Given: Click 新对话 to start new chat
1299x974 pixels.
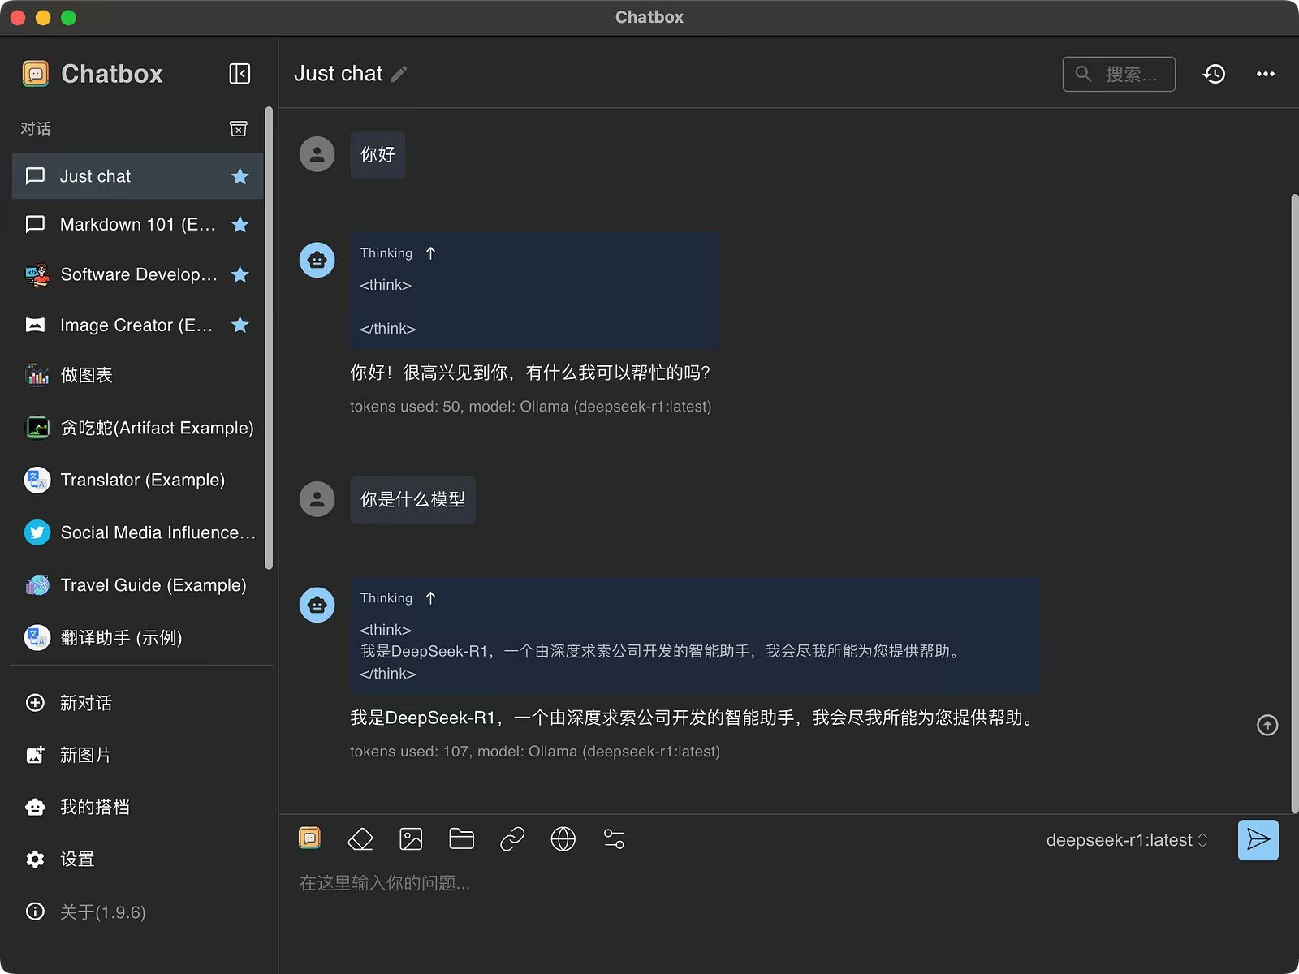Looking at the screenshot, I should pos(85,703).
